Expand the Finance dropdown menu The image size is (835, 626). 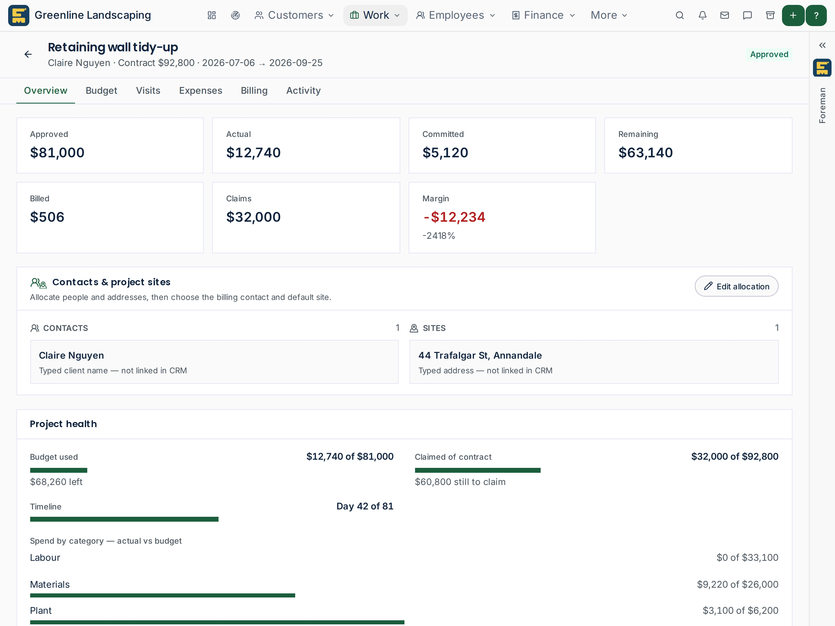click(544, 15)
